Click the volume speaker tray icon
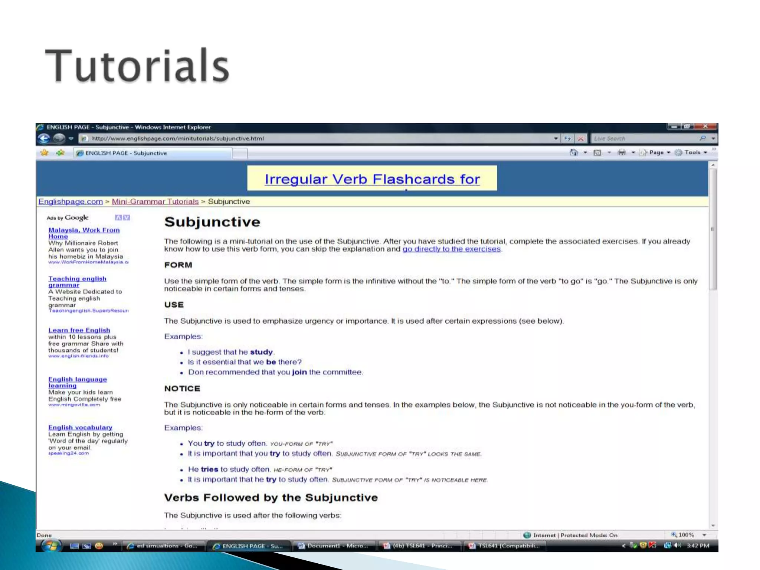 click(678, 546)
